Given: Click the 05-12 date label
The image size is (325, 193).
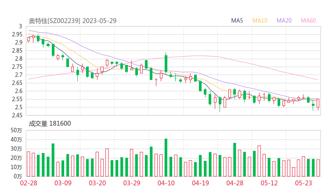Looking at the screenshot, I should 269,183.
